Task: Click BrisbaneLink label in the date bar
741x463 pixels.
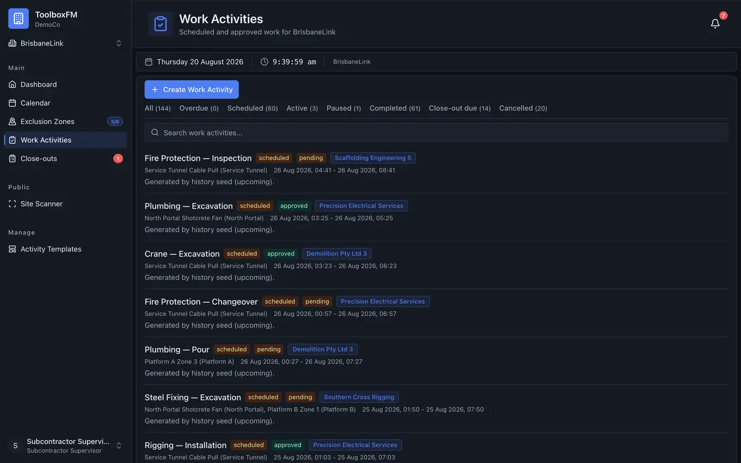Action: pos(351,62)
